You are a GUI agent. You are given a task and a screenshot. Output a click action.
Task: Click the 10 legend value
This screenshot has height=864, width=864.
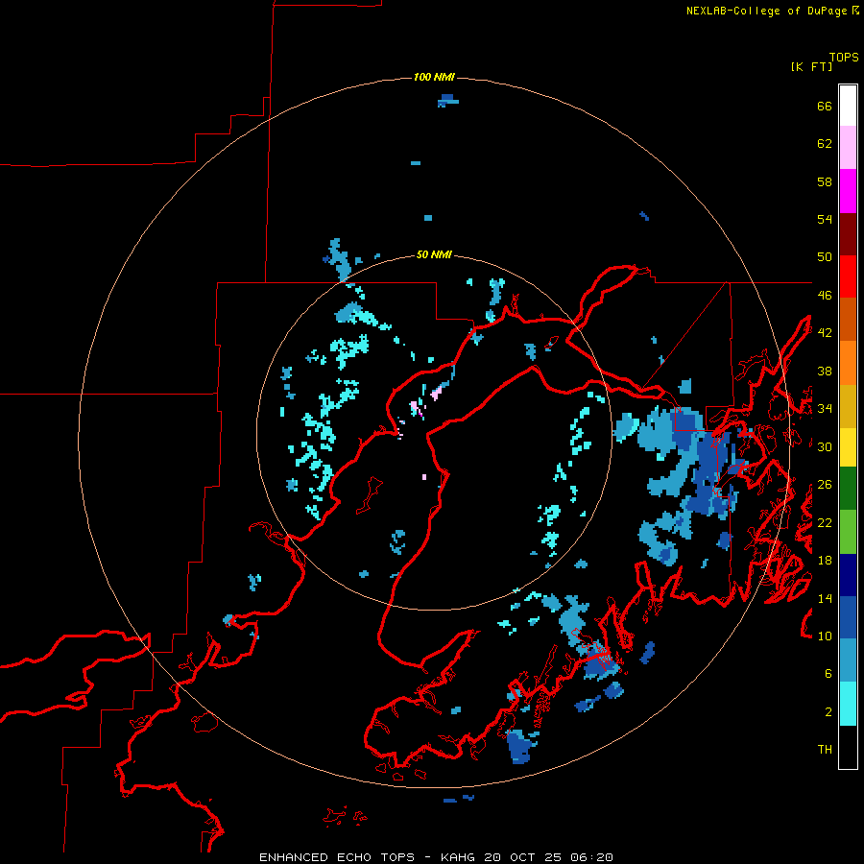(x=825, y=636)
